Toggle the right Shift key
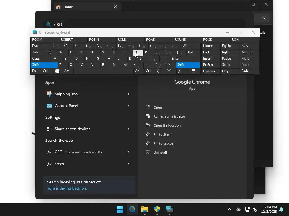Viewport: 289px width, 216px height. (188, 65)
